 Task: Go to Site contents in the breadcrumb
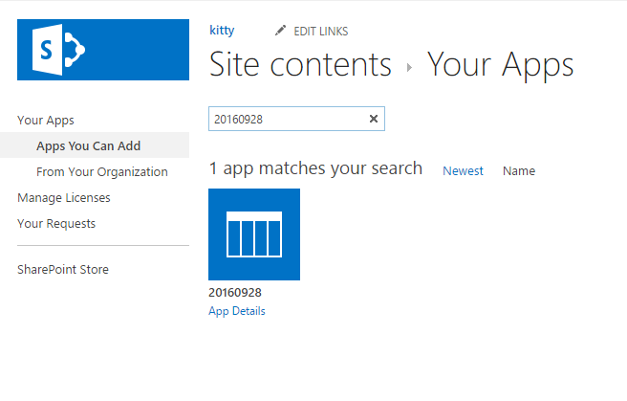(300, 65)
